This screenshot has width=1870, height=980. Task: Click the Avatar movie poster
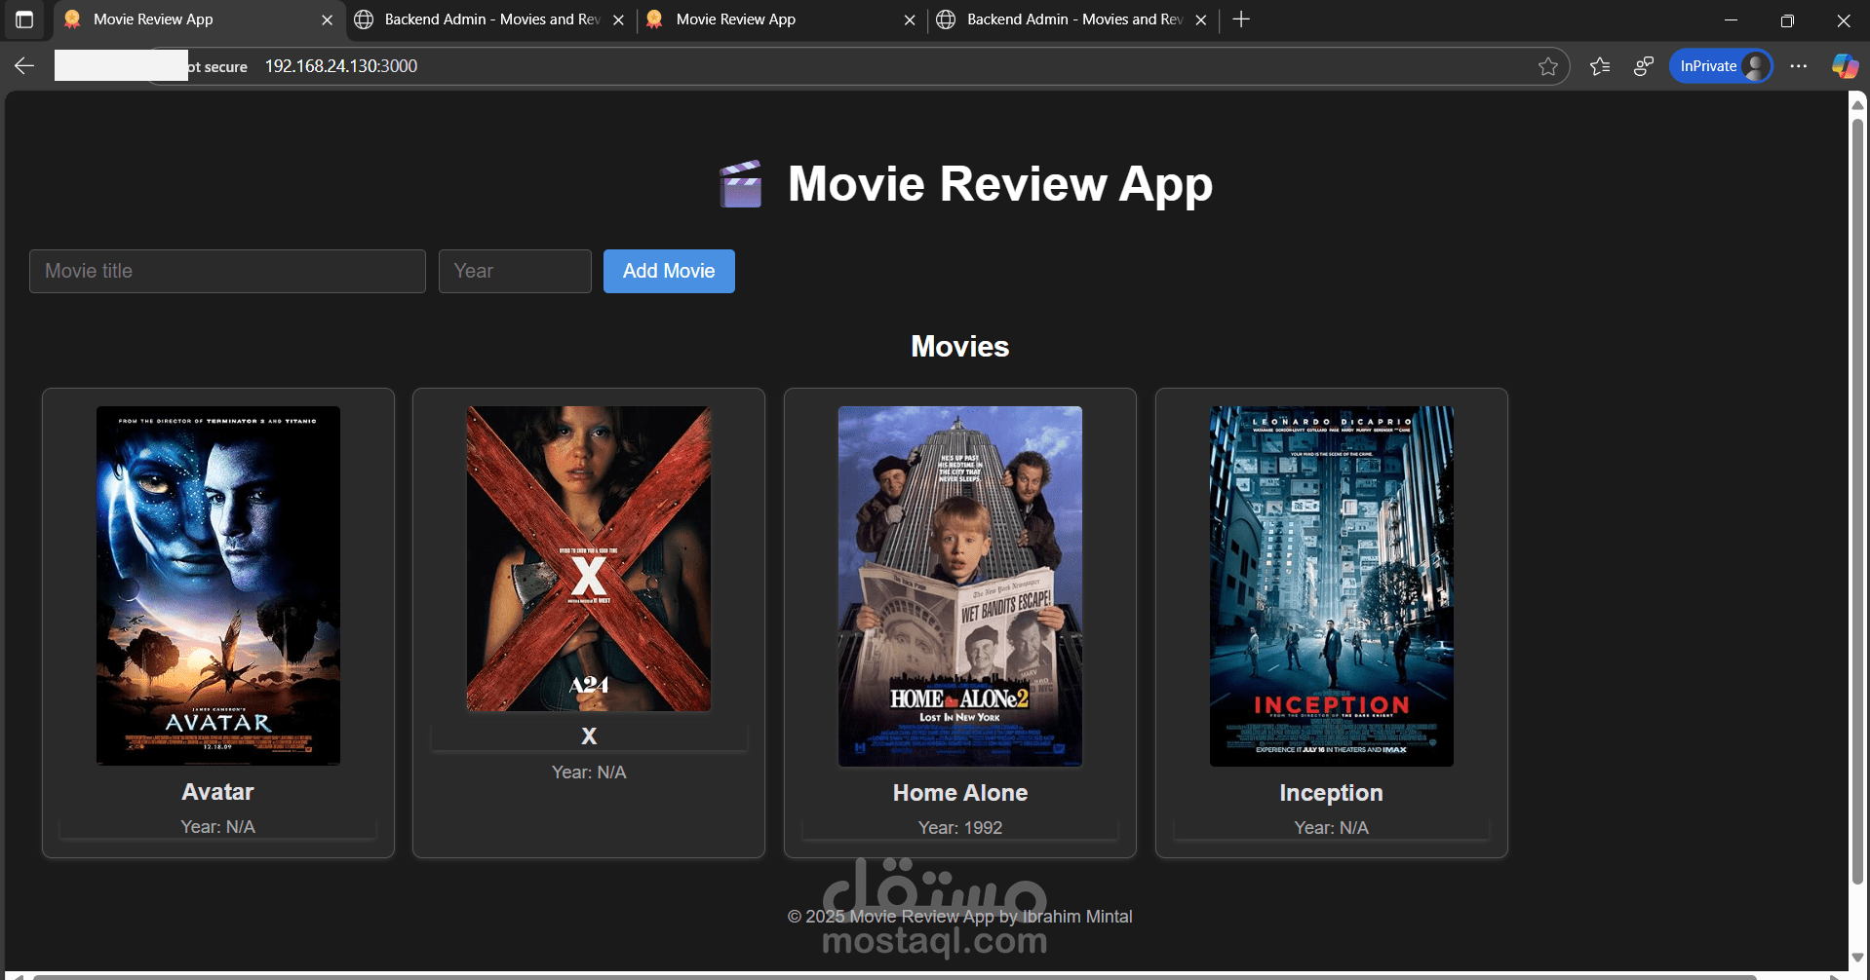[x=218, y=585]
